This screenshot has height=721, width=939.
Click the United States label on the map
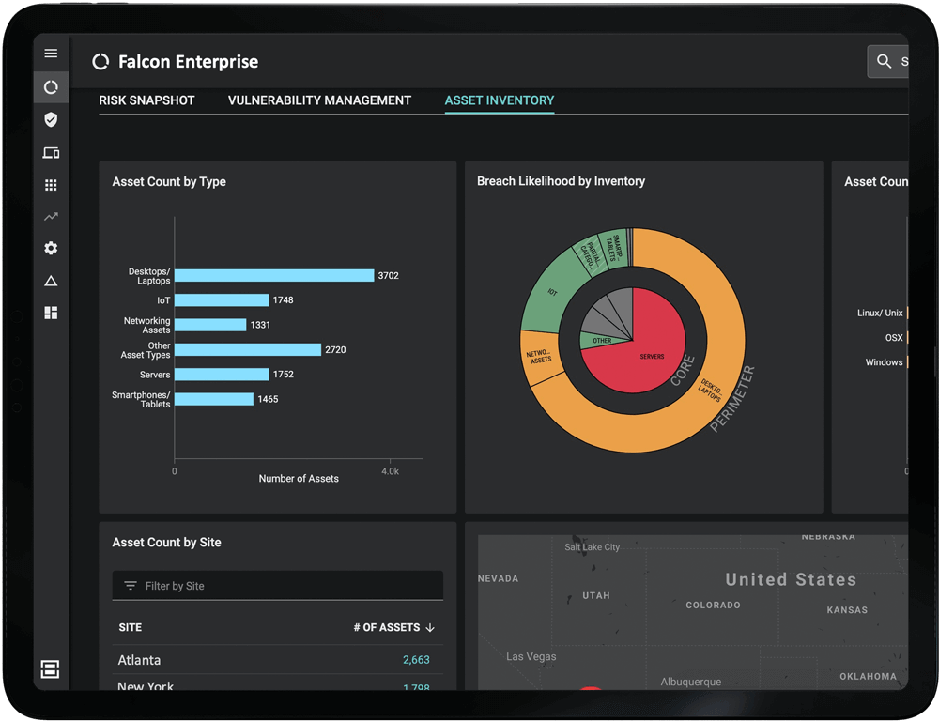[791, 579]
